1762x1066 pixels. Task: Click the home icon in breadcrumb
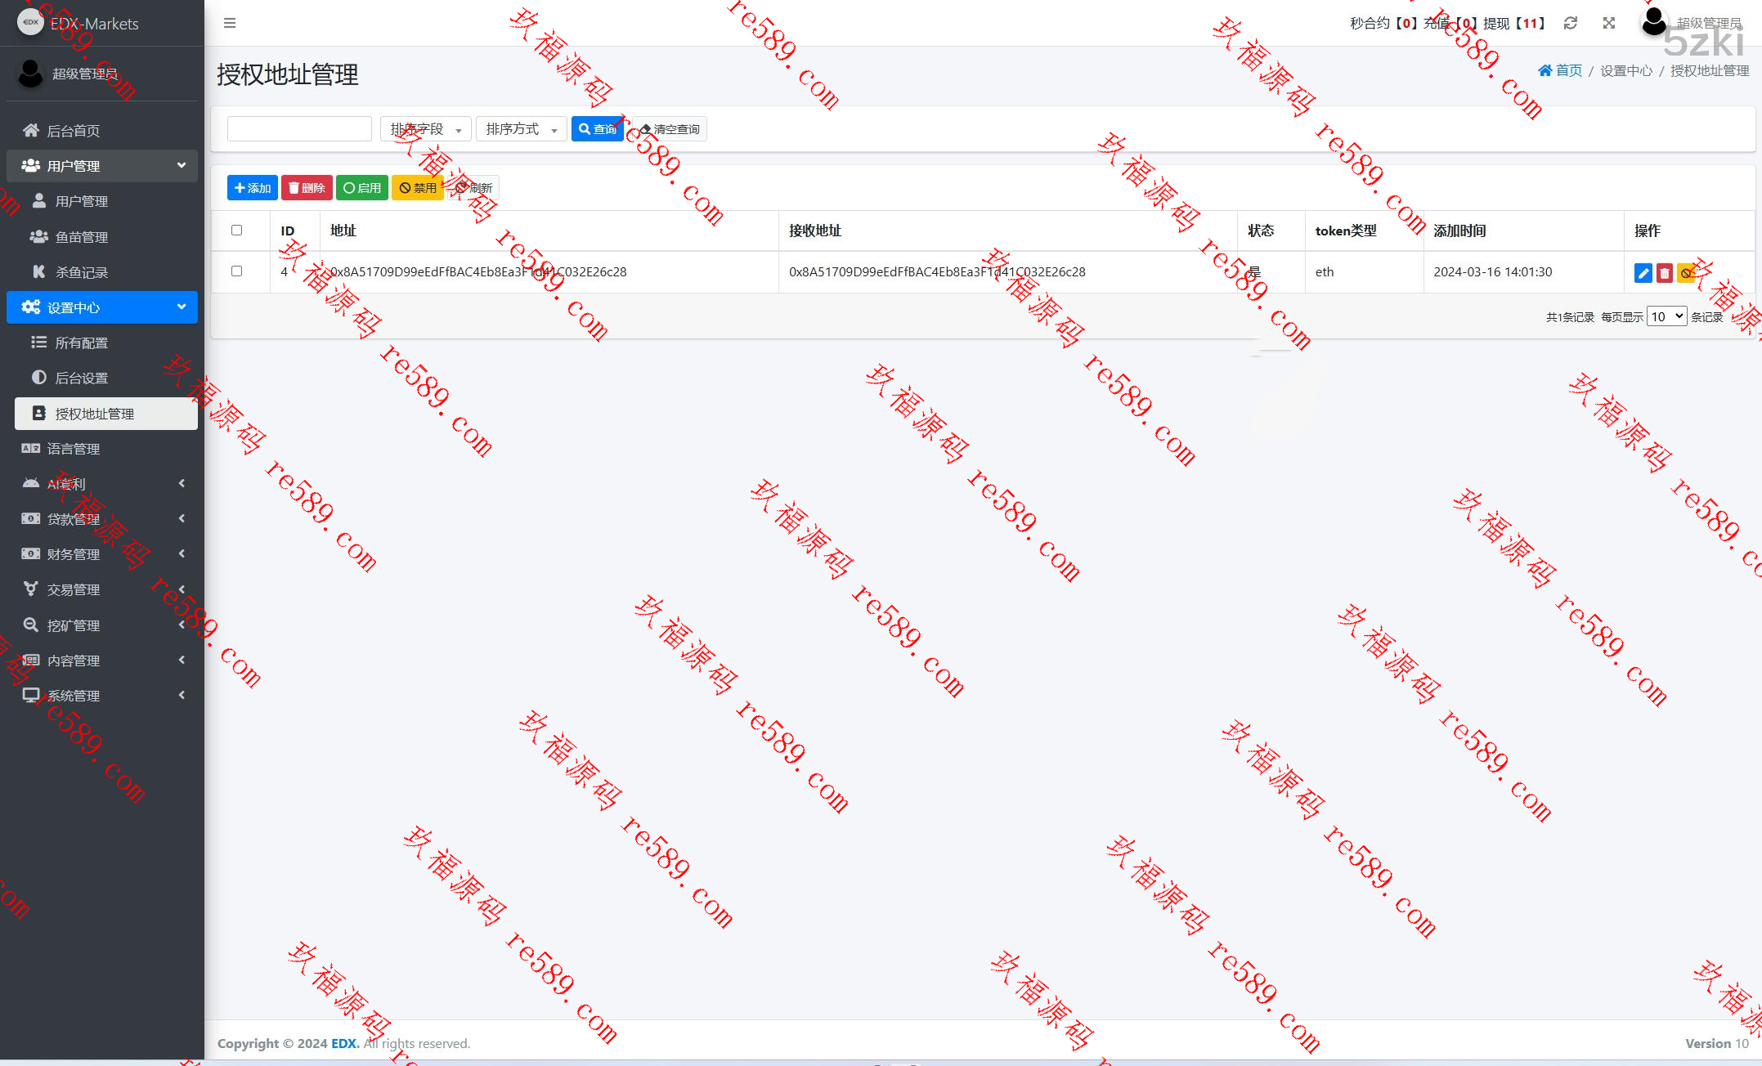click(1545, 70)
